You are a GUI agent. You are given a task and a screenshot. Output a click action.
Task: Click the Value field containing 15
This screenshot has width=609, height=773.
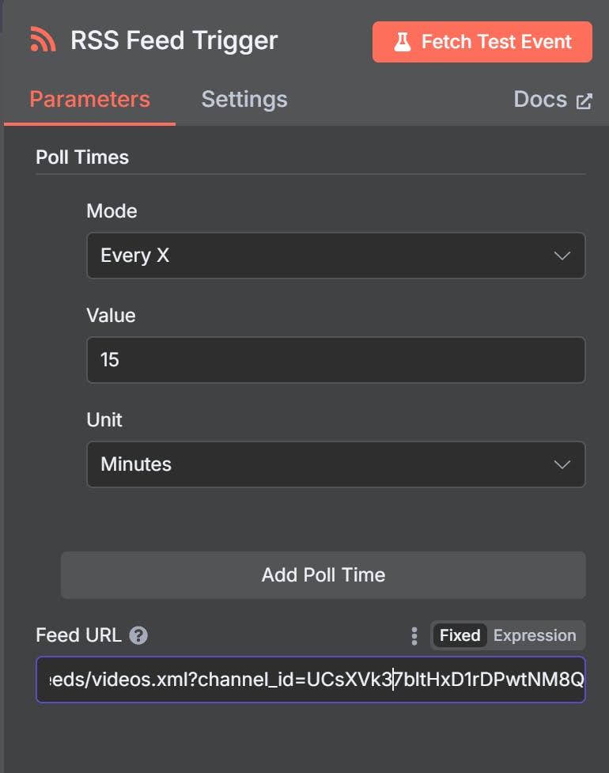coord(336,360)
